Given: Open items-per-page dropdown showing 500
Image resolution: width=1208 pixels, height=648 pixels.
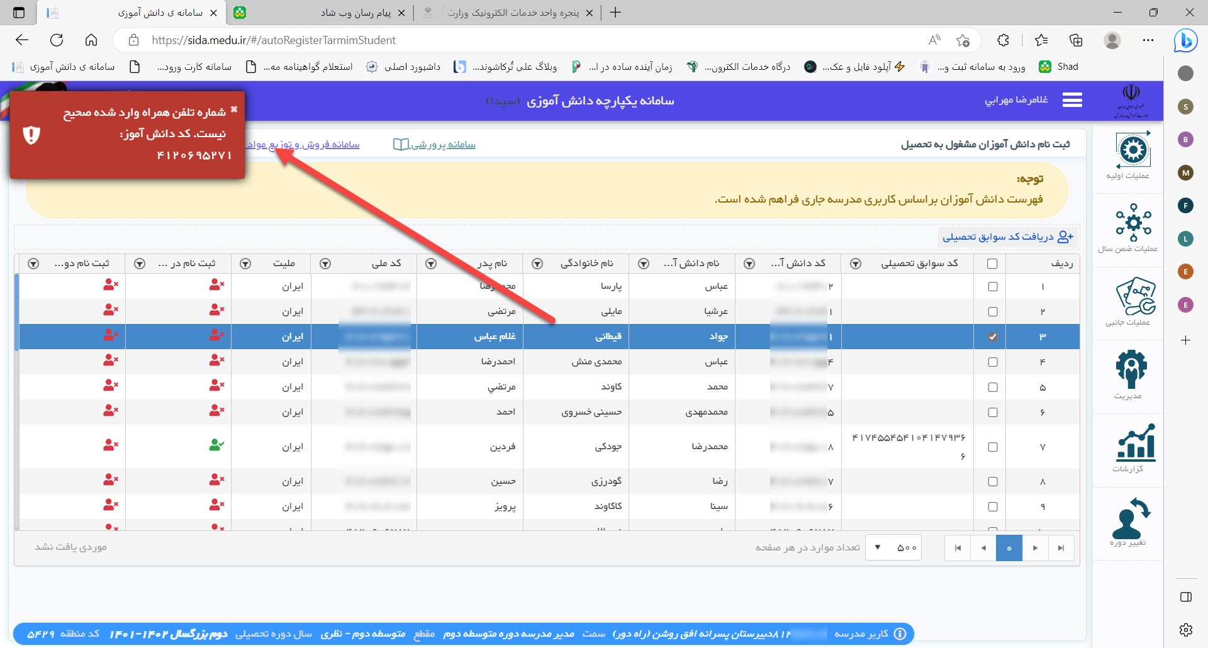Looking at the screenshot, I should click(893, 548).
